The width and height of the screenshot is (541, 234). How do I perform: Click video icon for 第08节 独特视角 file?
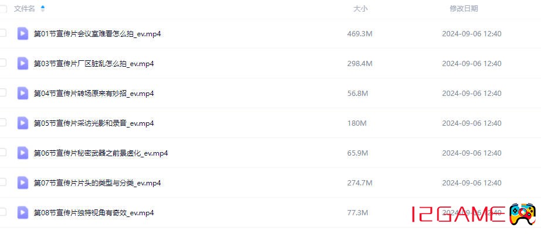click(x=23, y=213)
